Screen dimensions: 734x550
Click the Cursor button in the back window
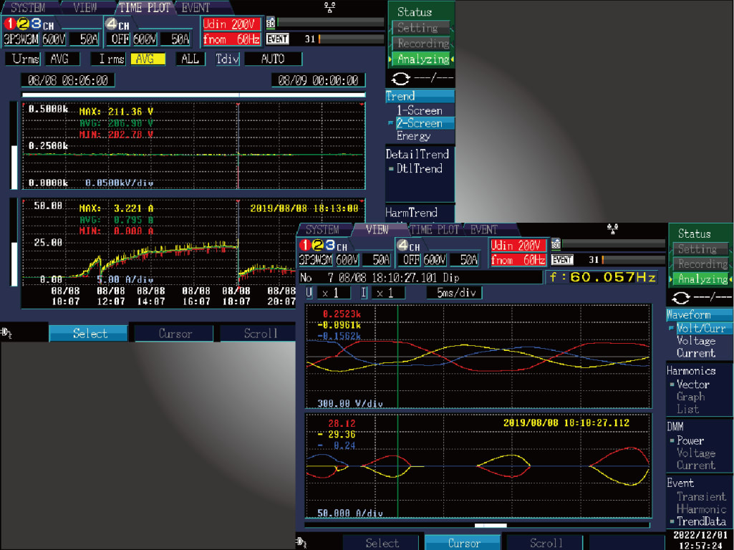tap(174, 333)
